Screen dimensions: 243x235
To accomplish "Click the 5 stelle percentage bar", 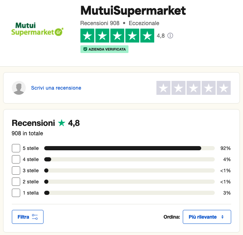I will pos(129,148).
